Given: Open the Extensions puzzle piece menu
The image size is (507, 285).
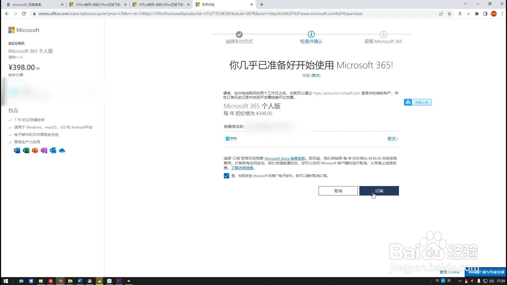Looking at the screenshot, I should click(x=477, y=14).
